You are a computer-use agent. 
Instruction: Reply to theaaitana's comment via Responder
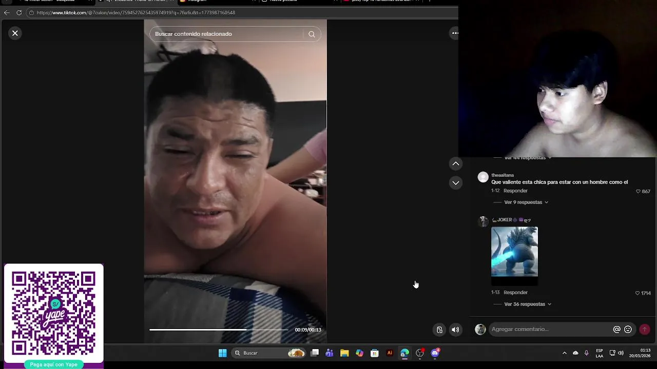tap(515, 191)
